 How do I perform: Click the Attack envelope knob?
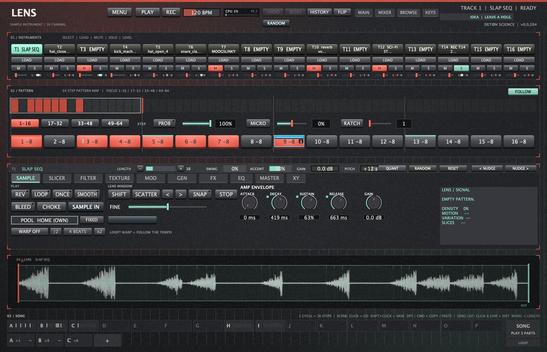pos(249,203)
